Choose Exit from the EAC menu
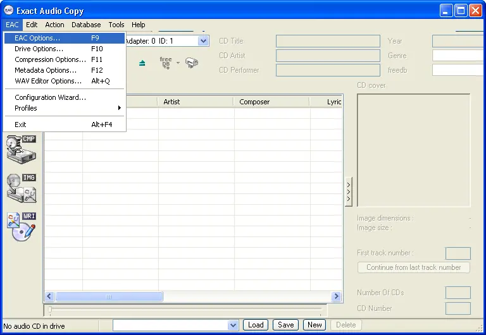This screenshot has width=486, height=335. point(65,125)
